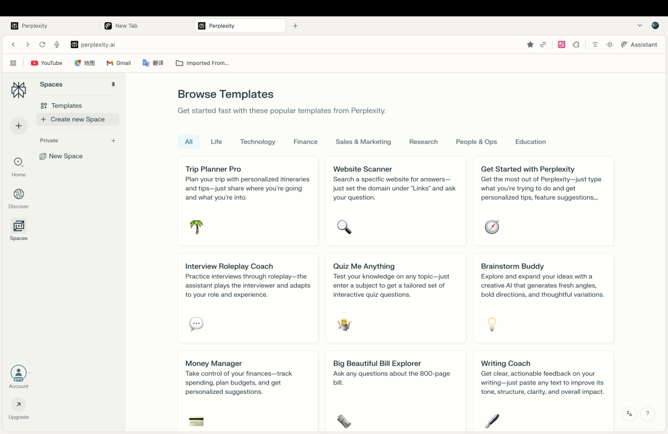Click the Upgrade arrow icon

(x=19, y=404)
